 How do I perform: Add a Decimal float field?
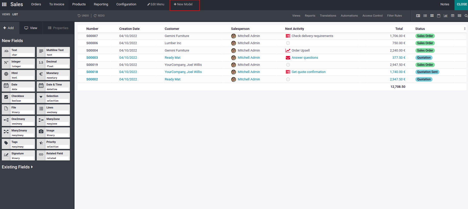coord(53,64)
